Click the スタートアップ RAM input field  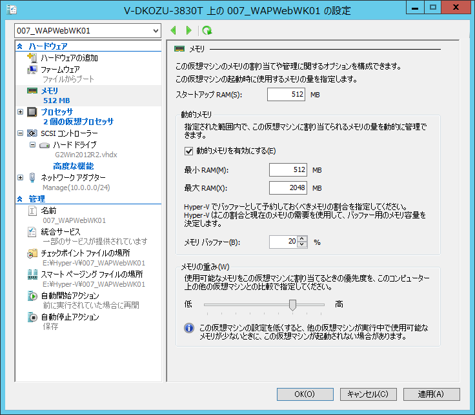click(286, 94)
